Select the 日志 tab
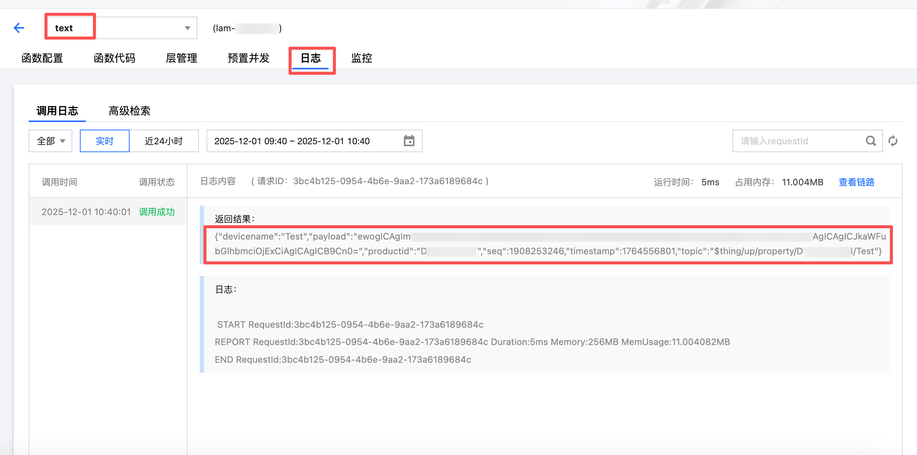The image size is (917, 455). coord(311,58)
